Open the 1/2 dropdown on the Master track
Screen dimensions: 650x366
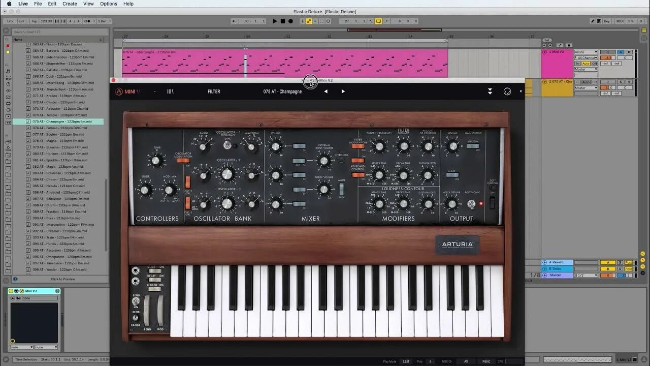click(586, 275)
